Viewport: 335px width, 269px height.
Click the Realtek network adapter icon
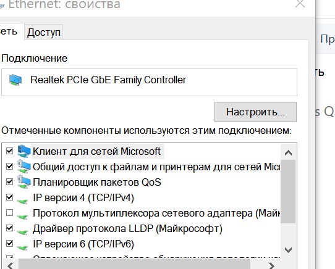coord(15,80)
